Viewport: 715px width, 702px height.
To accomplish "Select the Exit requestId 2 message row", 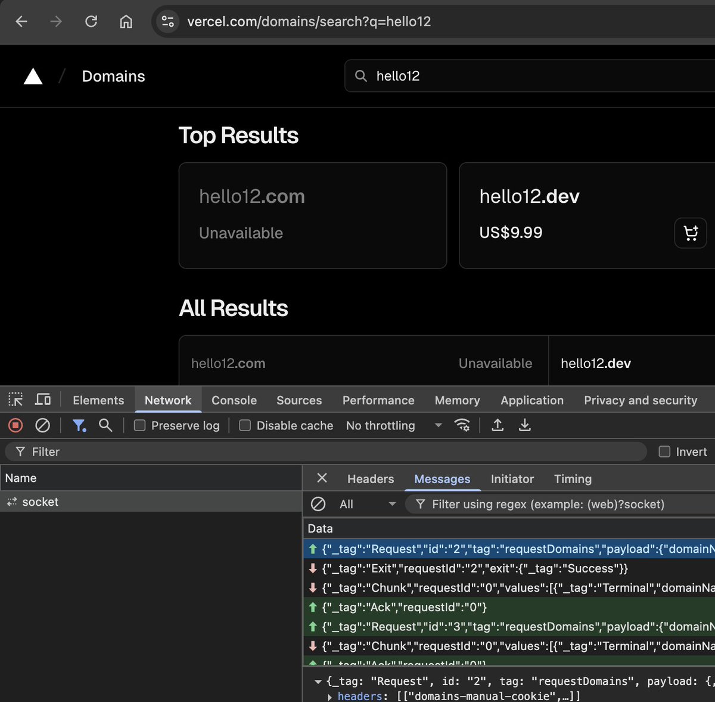I will pos(509,568).
